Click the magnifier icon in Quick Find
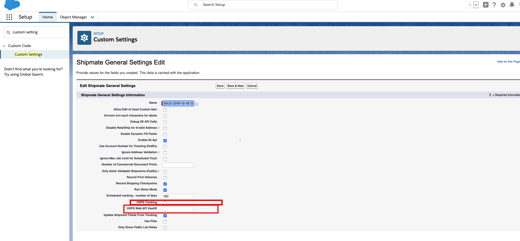Viewport: 520px width, 241px height. tap(8, 32)
